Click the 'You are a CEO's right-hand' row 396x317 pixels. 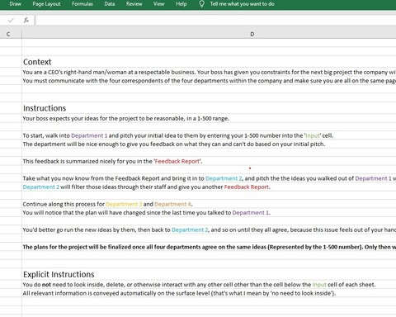point(209,72)
